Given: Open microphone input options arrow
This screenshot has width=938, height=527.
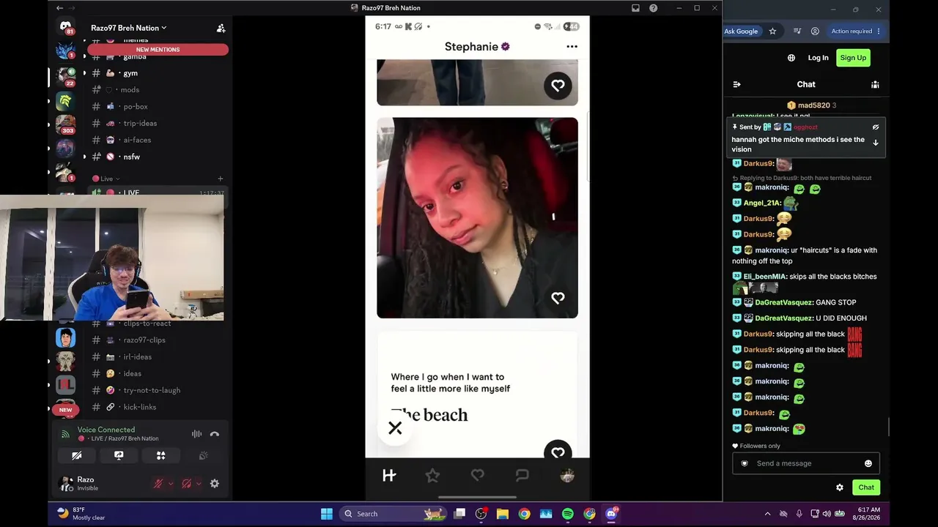Looking at the screenshot, I should tap(171, 484).
